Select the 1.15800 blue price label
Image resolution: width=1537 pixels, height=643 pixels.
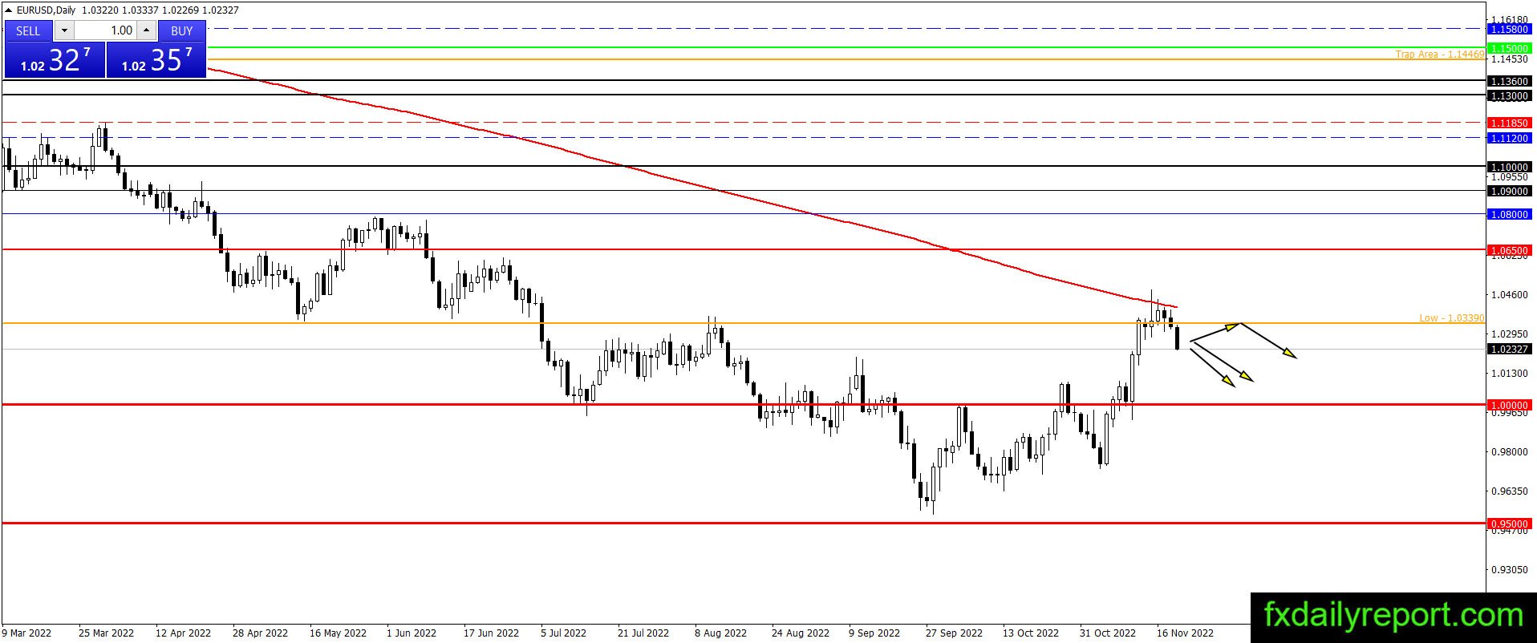click(1509, 29)
